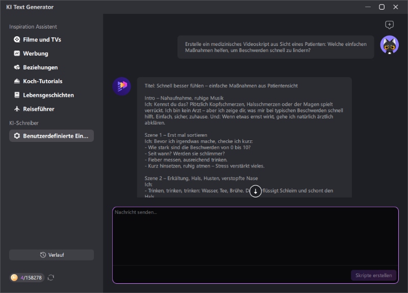
Task: Jump to latest message with the down-arrow button
Action: [256, 191]
